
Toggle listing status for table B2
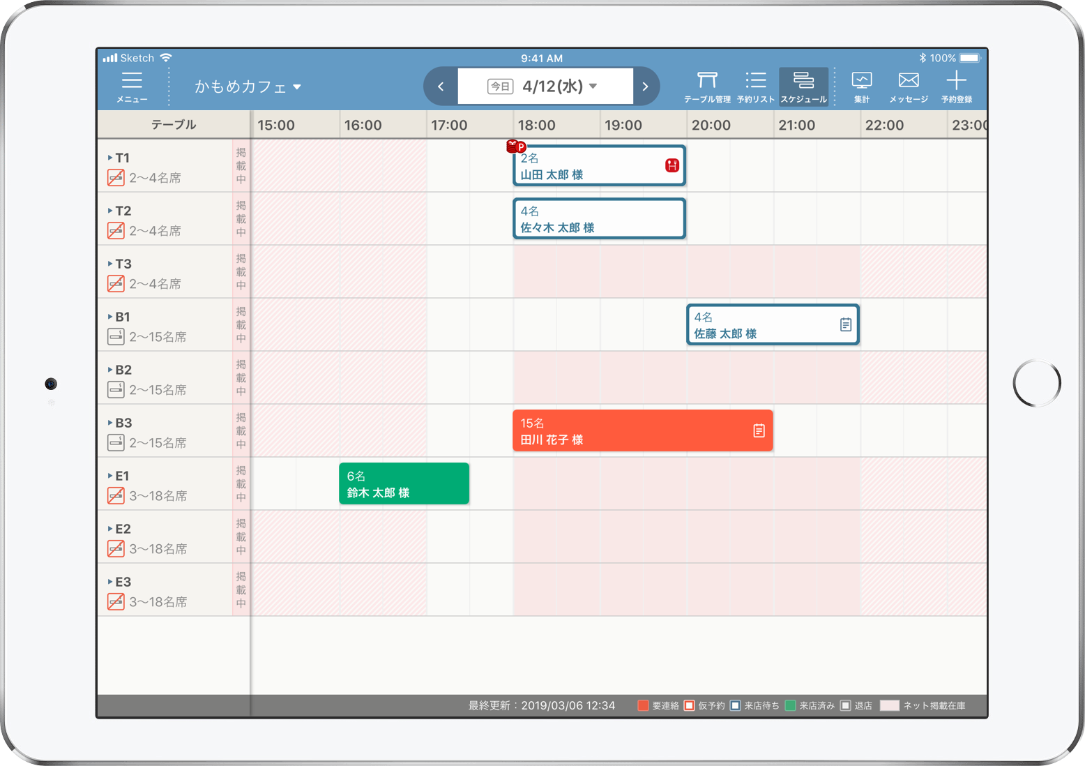pyautogui.click(x=241, y=378)
